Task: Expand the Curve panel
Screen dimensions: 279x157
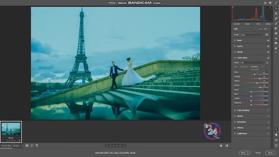Action: point(235,46)
